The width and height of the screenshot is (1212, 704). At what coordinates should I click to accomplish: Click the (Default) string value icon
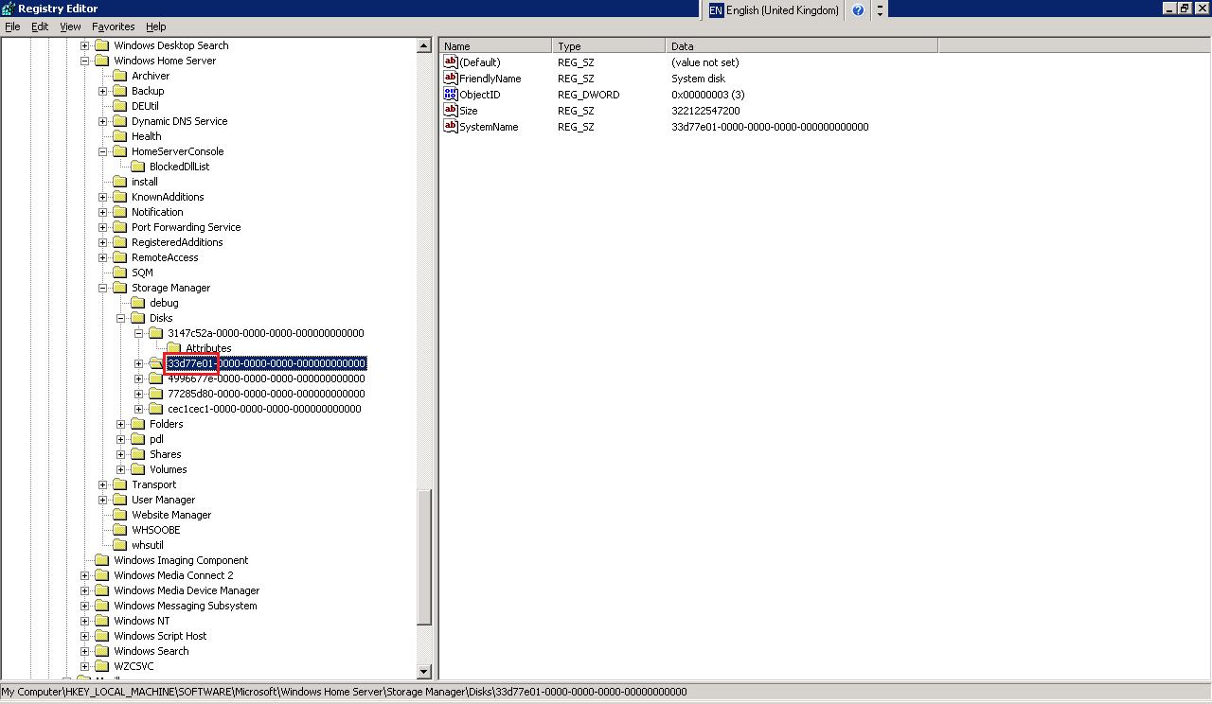451,62
